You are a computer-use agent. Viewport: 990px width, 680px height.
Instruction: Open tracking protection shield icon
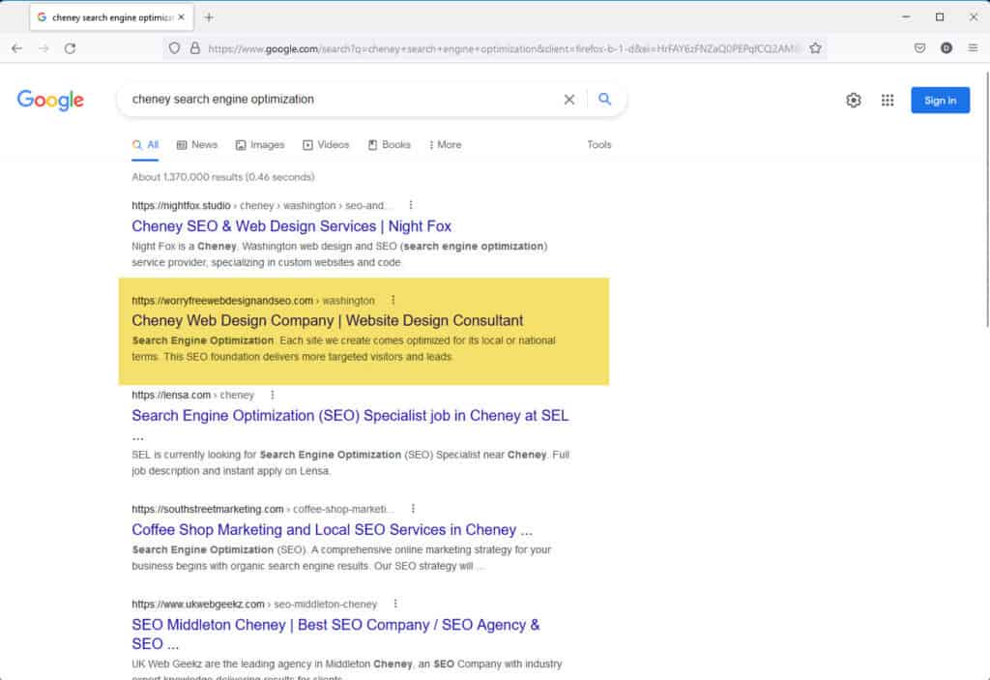(x=174, y=48)
